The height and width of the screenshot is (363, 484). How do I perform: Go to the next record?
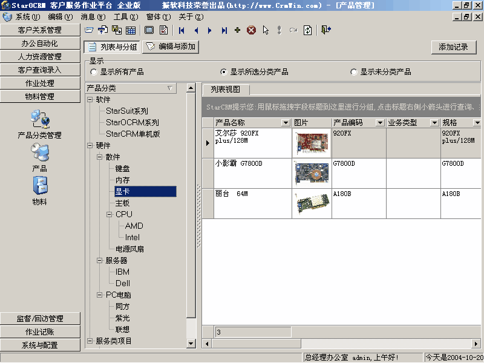(209, 30)
